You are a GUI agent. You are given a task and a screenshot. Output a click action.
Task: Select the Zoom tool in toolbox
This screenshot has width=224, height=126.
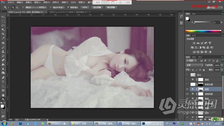coord(3,99)
